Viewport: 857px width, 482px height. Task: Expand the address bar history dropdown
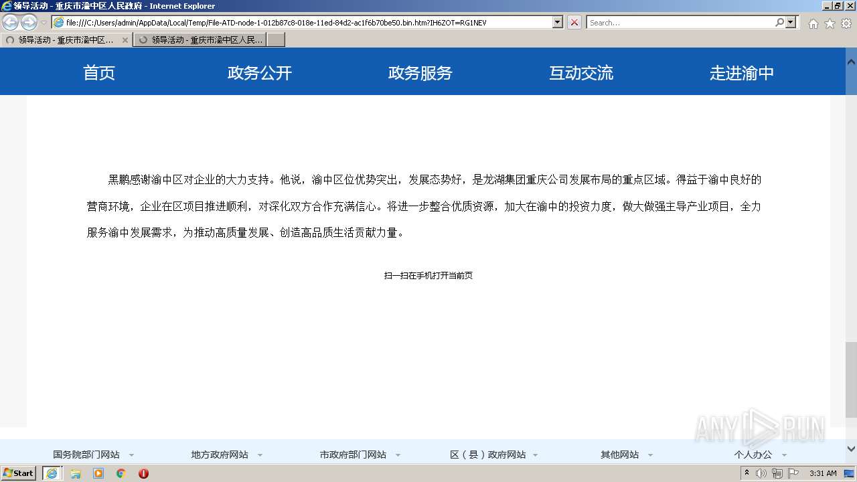point(557,22)
